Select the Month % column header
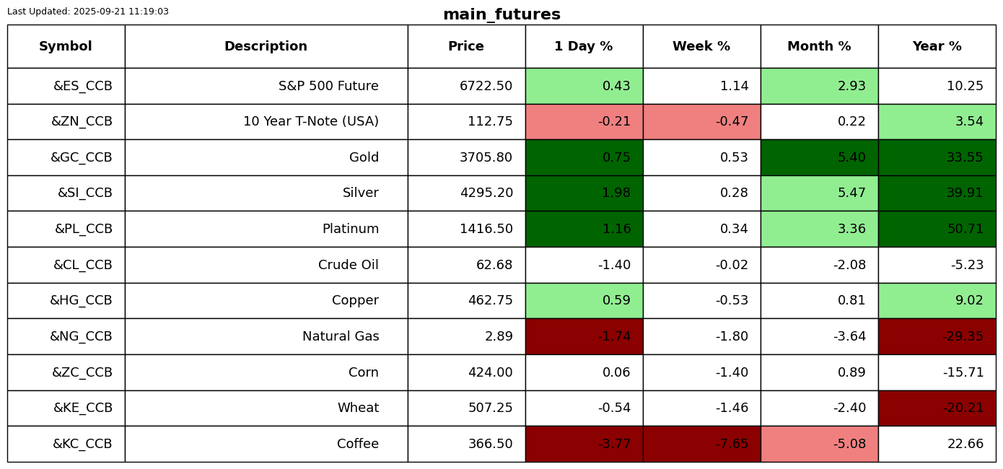1003x469 pixels. pos(819,47)
